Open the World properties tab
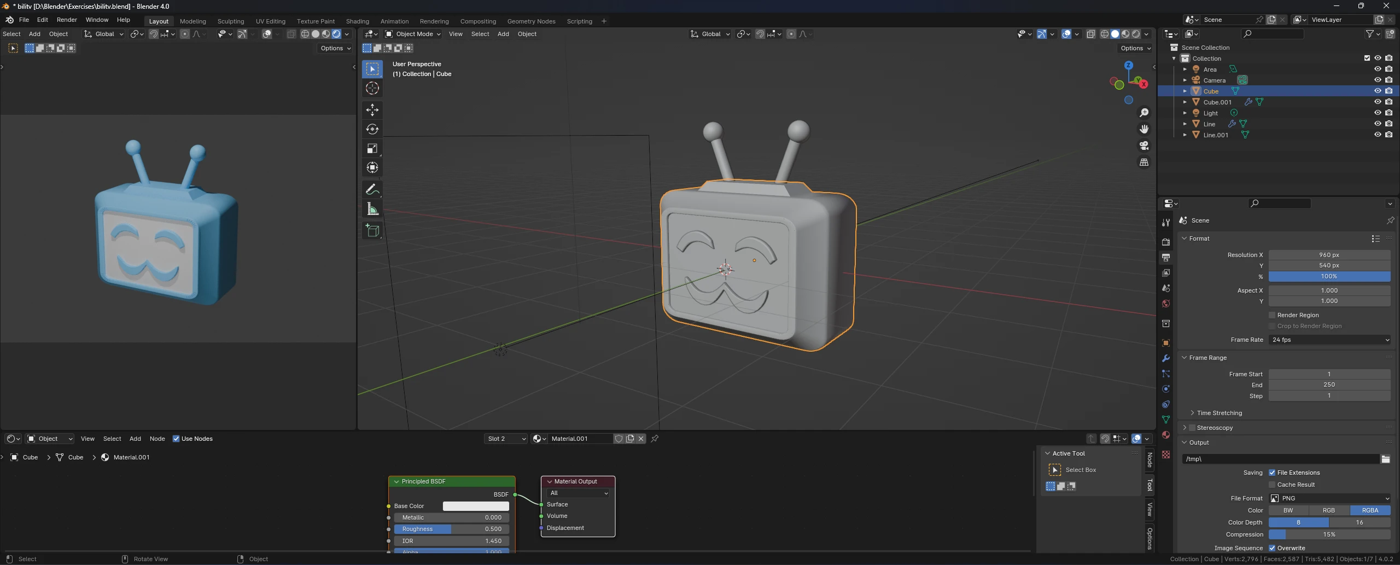Image resolution: width=1400 pixels, height=565 pixels. pyautogui.click(x=1165, y=304)
